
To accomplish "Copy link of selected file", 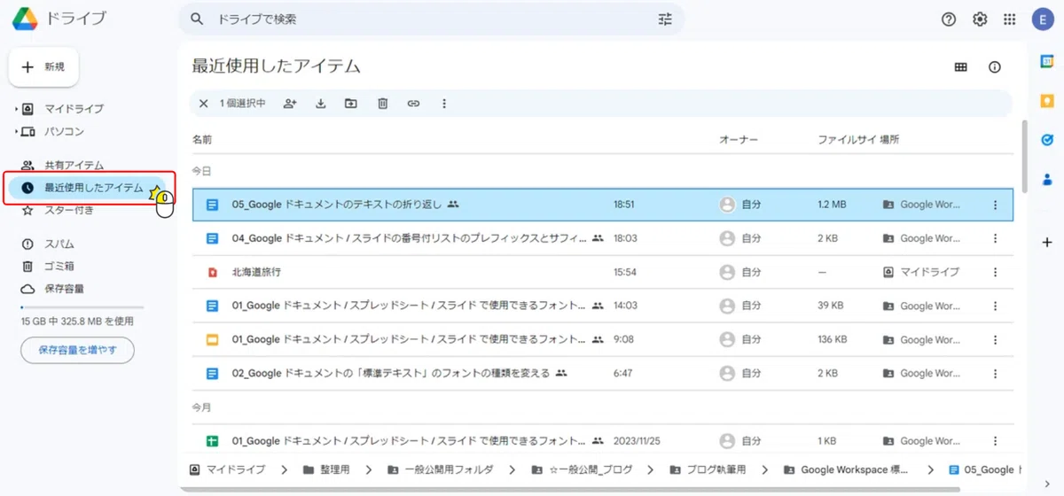I will [413, 104].
